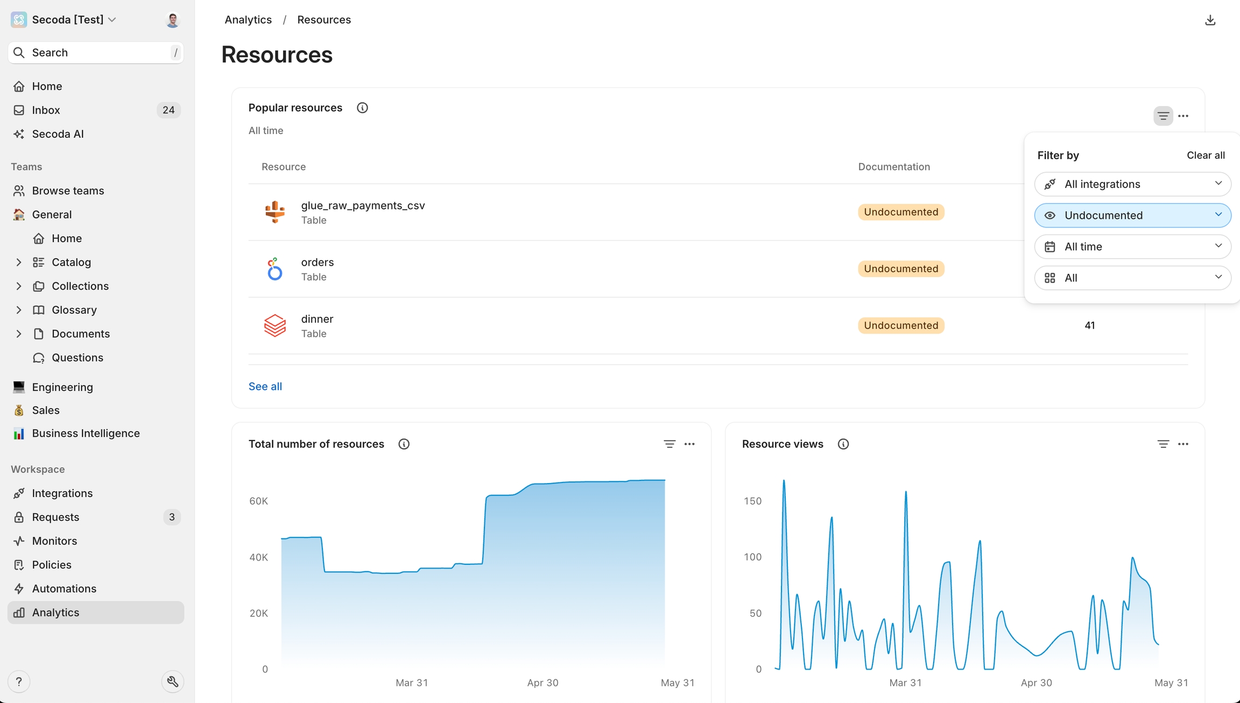This screenshot has width=1240, height=703.
Task: Click the help question mark icon
Action: [19, 682]
